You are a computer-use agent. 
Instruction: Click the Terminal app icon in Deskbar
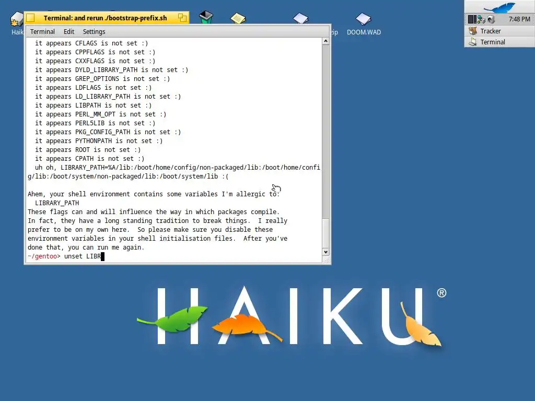(473, 42)
